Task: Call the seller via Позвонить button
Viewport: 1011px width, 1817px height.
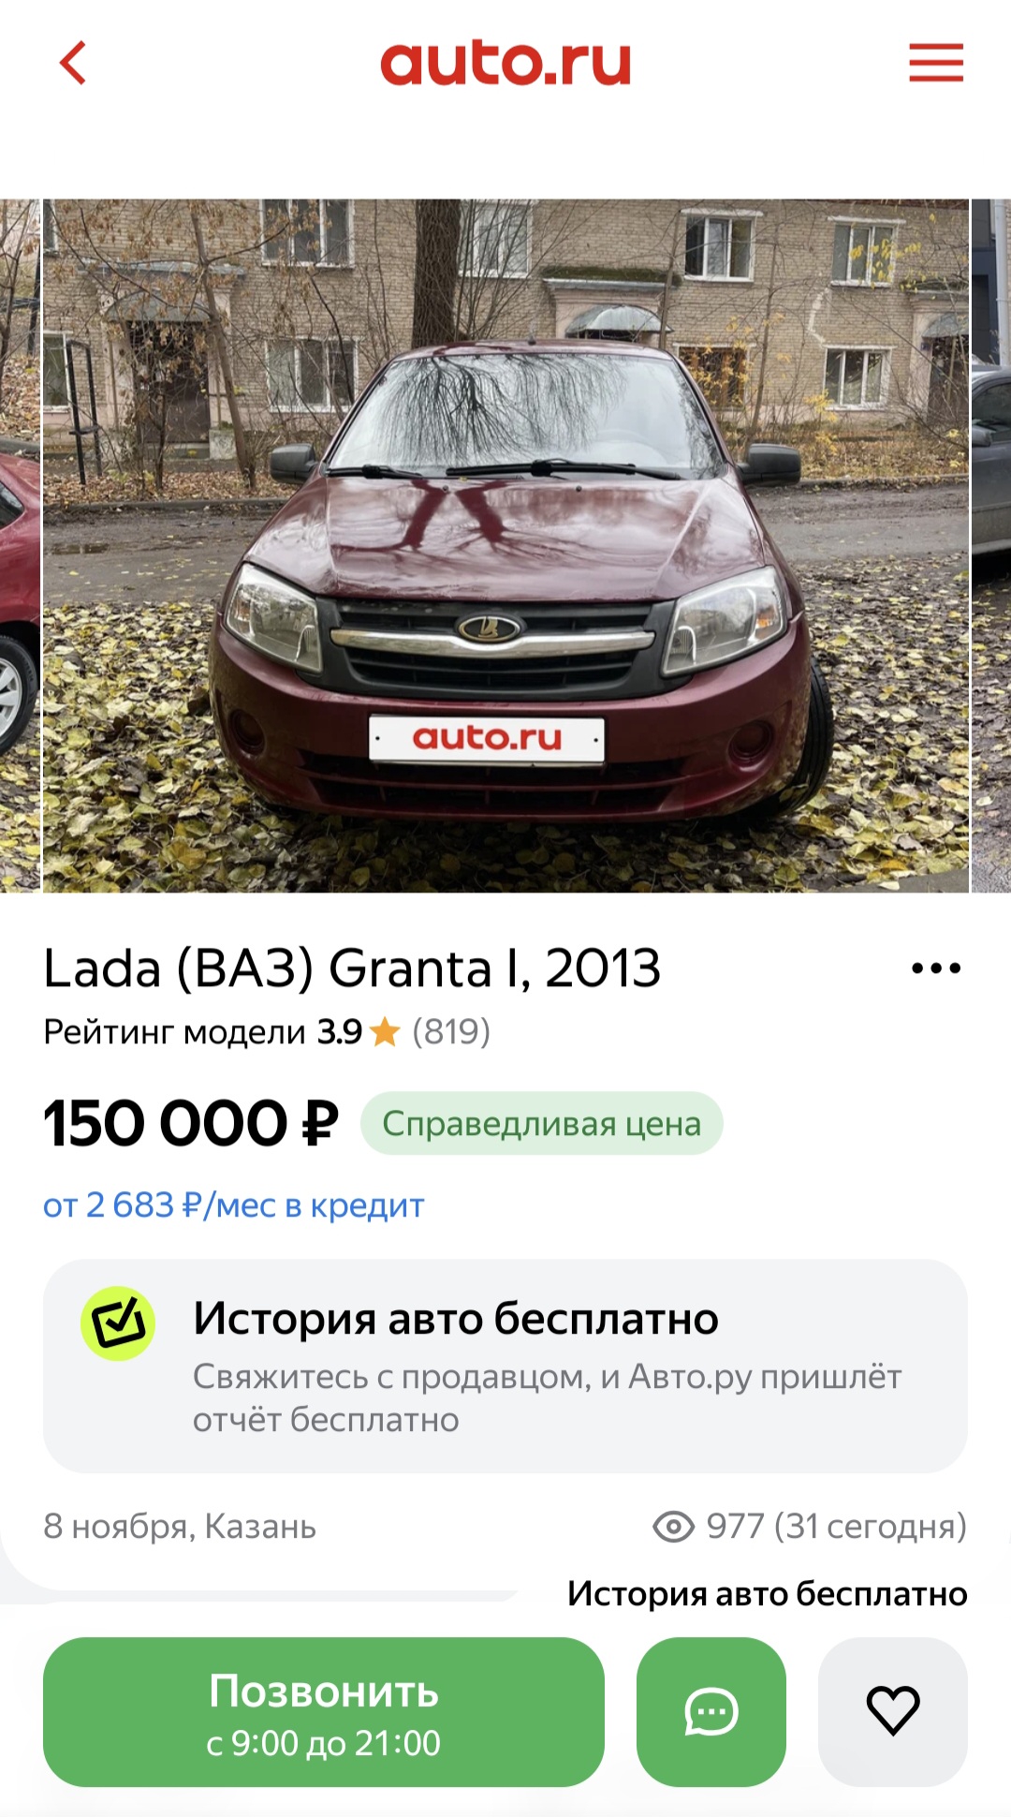Action: (x=324, y=1712)
